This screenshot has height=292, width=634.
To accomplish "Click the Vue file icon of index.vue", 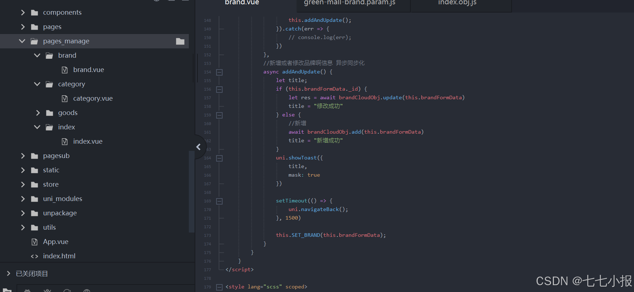I will (65, 142).
